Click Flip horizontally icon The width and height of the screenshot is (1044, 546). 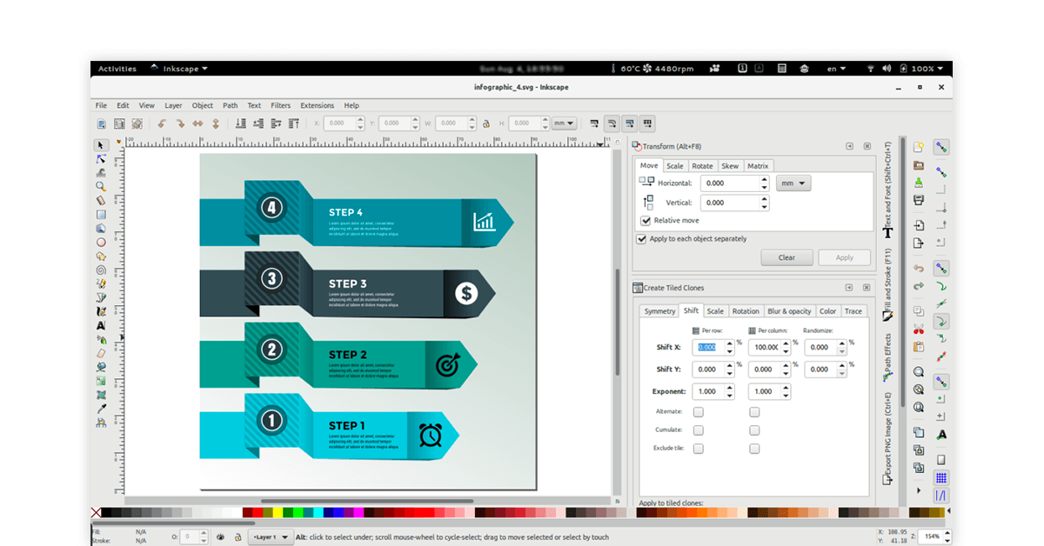click(198, 123)
